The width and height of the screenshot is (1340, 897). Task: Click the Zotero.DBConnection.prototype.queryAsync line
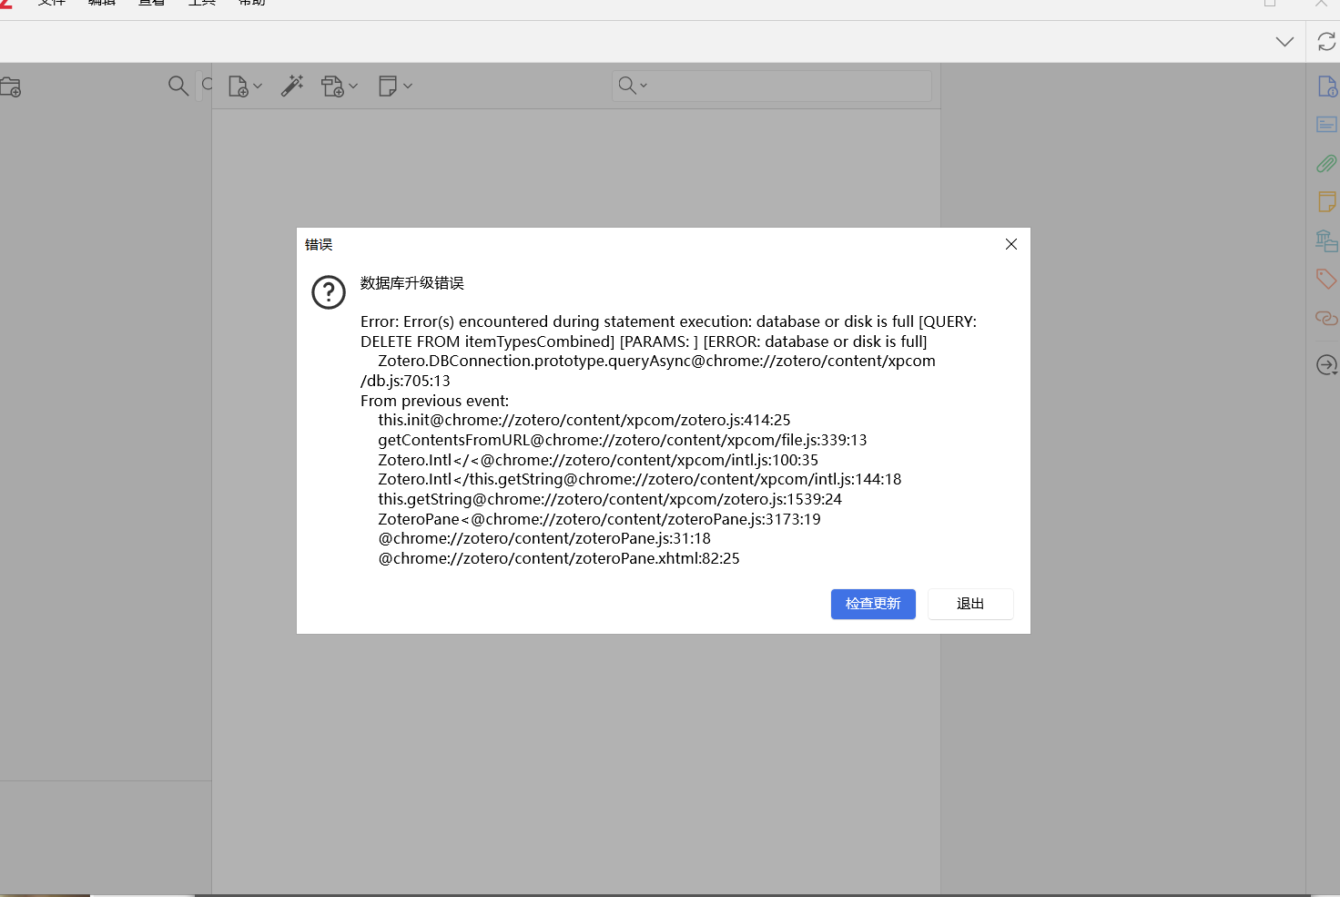point(657,361)
